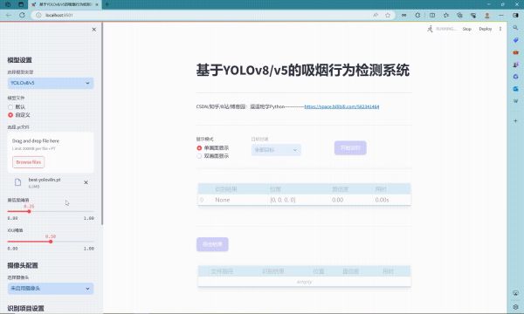The height and width of the screenshot is (314, 524).
Task: Open browser extensions puzzle icon
Action: (417, 15)
